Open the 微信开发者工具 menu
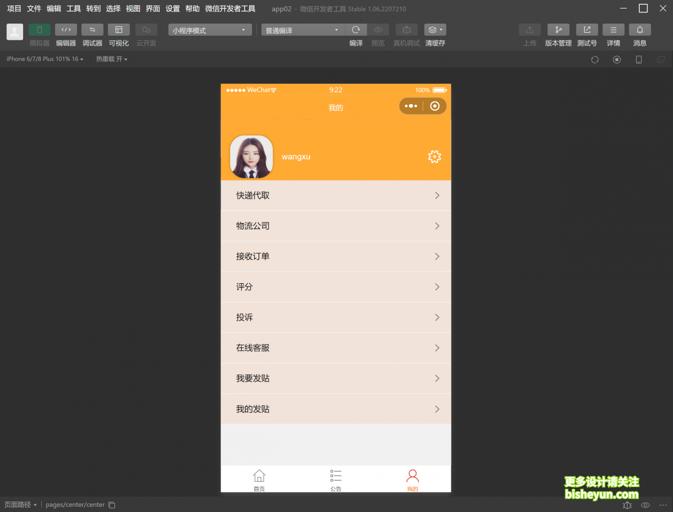This screenshot has height=512, width=673. tap(230, 9)
